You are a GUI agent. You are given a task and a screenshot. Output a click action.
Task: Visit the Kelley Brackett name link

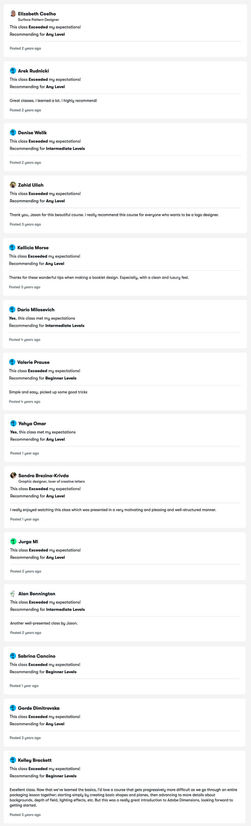point(35,760)
